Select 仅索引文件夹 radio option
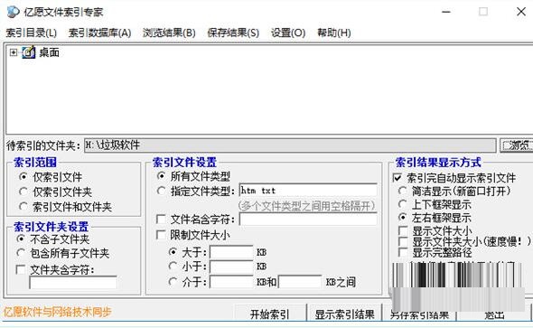 [x=23, y=192]
